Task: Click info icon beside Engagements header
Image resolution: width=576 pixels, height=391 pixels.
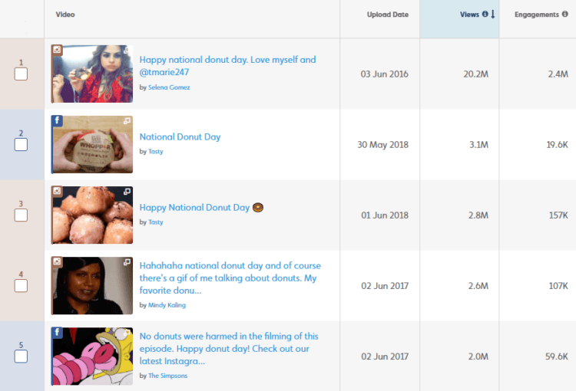Action: tap(565, 14)
